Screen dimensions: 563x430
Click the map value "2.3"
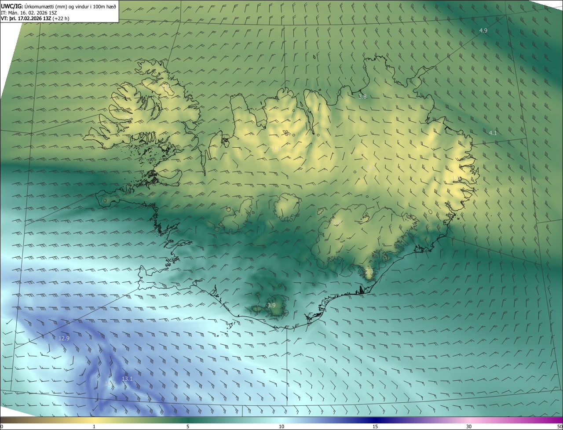coord(369,272)
